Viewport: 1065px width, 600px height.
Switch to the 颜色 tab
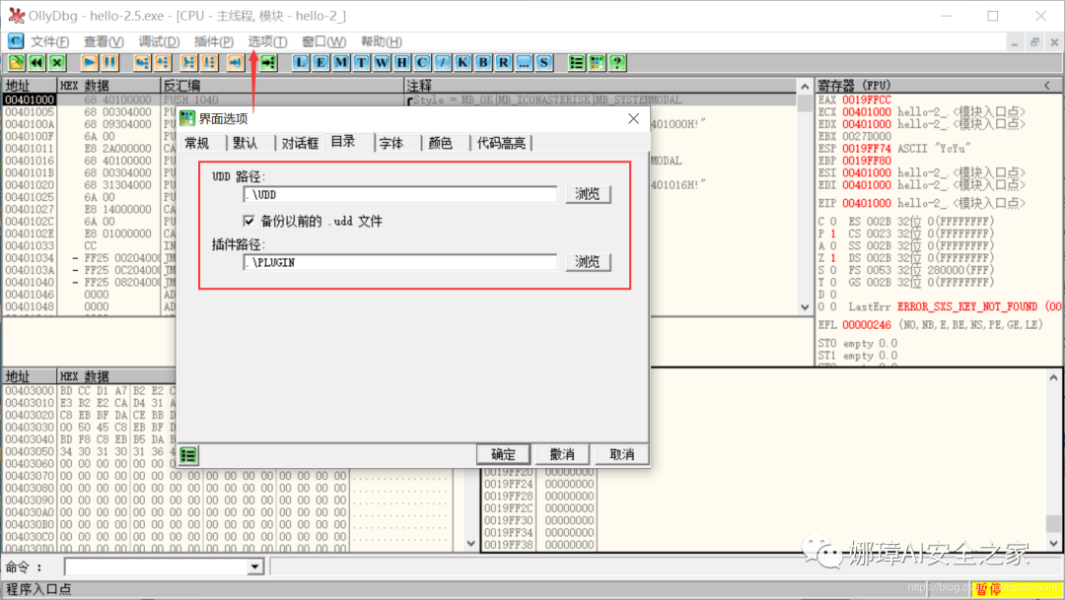tap(440, 143)
